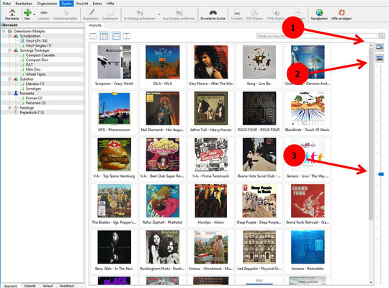Select Vinyl-Singles (1) in tree
The image size is (389, 288).
[38, 45]
